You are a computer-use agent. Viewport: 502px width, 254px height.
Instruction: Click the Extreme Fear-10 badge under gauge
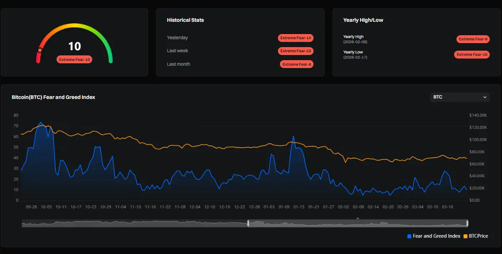pyautogui.click(x=74, y=60)
